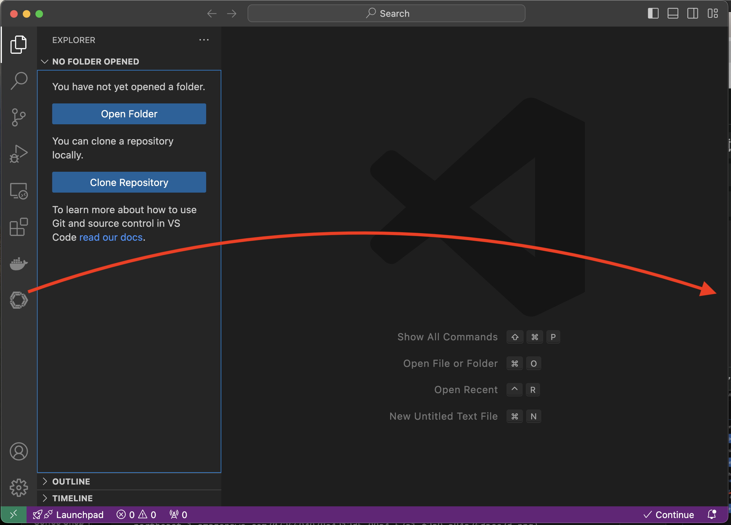Click the Clone Repository button
This screenshot has width=731, height=525.
click(129, 182)
